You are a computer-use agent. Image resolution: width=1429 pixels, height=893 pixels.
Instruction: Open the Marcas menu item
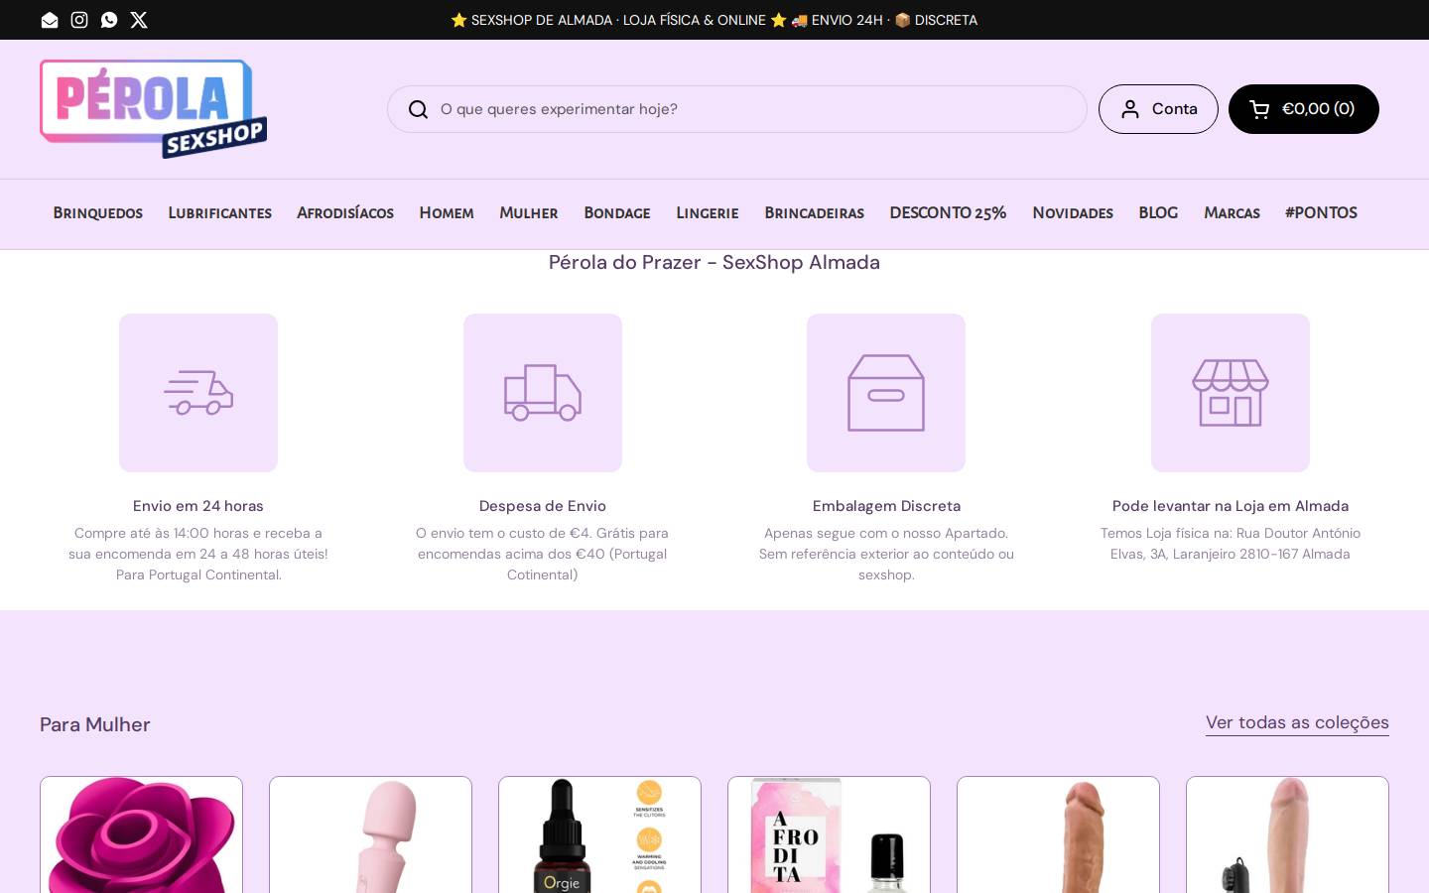pyautogui.click(x=1232, y=213)
